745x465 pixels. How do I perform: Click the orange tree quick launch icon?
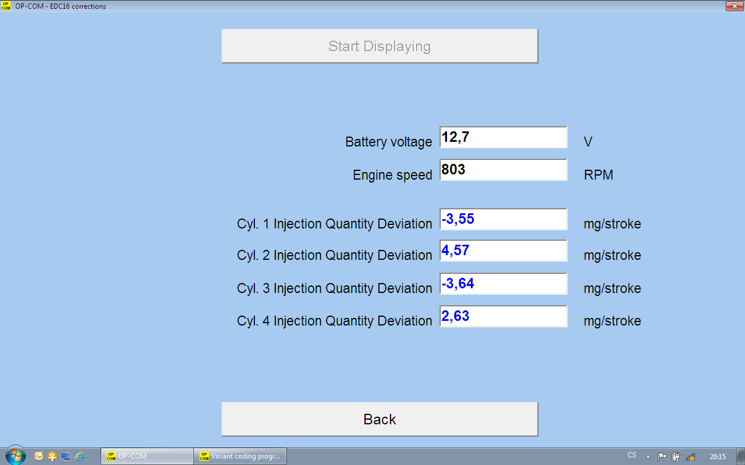click(52, 456)
